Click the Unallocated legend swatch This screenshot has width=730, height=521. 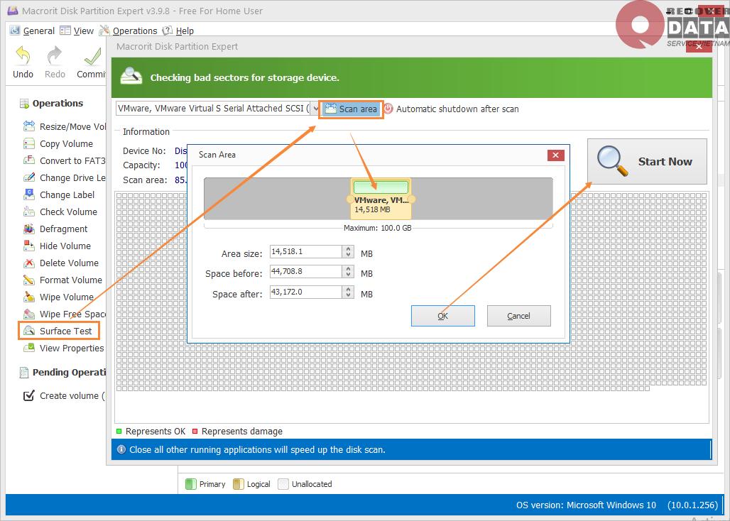coord(283,484)
